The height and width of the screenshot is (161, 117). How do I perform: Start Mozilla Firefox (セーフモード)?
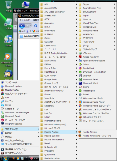point(97,136)
